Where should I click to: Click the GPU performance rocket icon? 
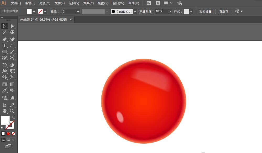(179, 3)
